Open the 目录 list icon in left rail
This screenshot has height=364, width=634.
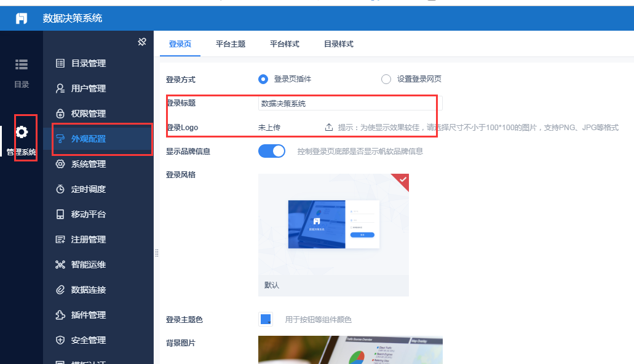pos(22,64)
